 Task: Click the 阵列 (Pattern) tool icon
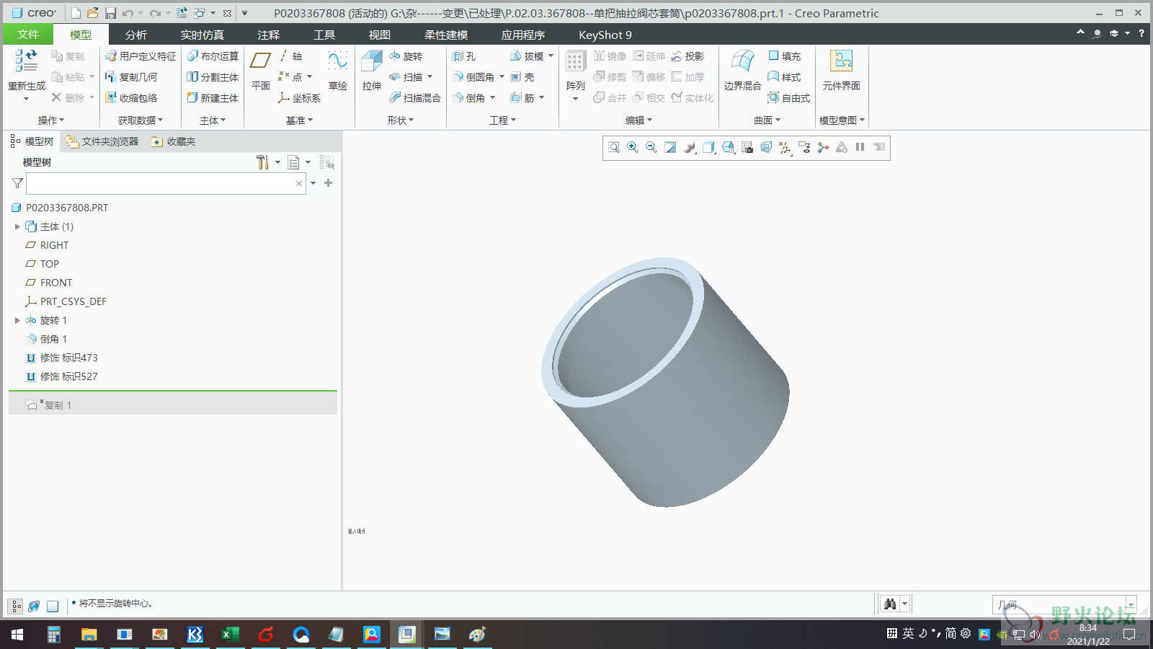[575, 61]
